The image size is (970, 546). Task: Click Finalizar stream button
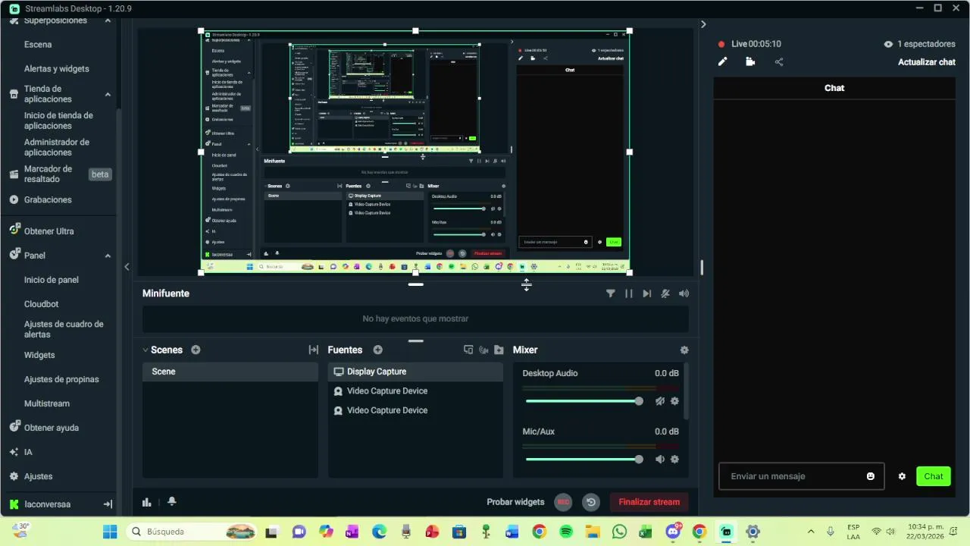pyautogui.click(x=649, y=502)
